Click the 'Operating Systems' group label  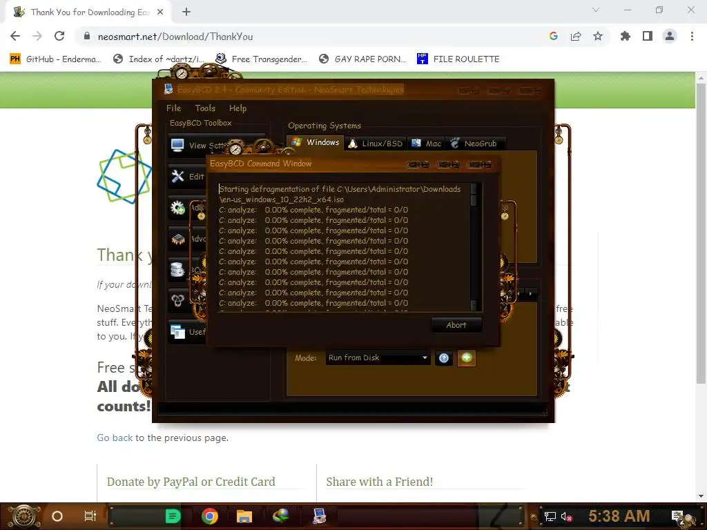pyautogui.click(x=325, y=126)
